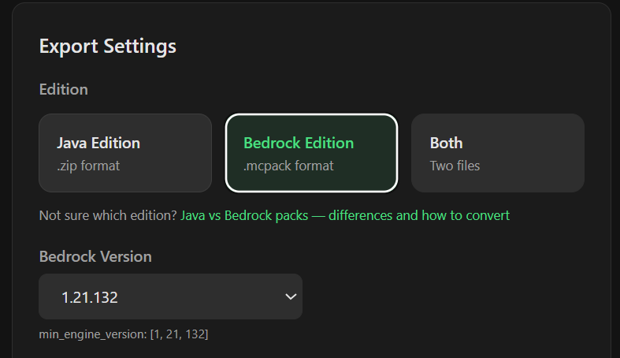This screenshot has width=620, height=358.
Task: Open the Bedrock Version dropdown
Action: [x=170, y=296]
